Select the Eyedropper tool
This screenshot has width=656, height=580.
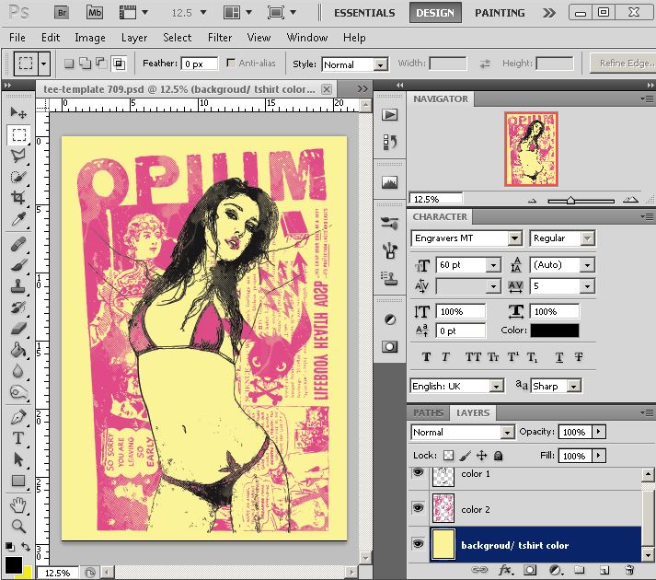[x=17, y=220]
